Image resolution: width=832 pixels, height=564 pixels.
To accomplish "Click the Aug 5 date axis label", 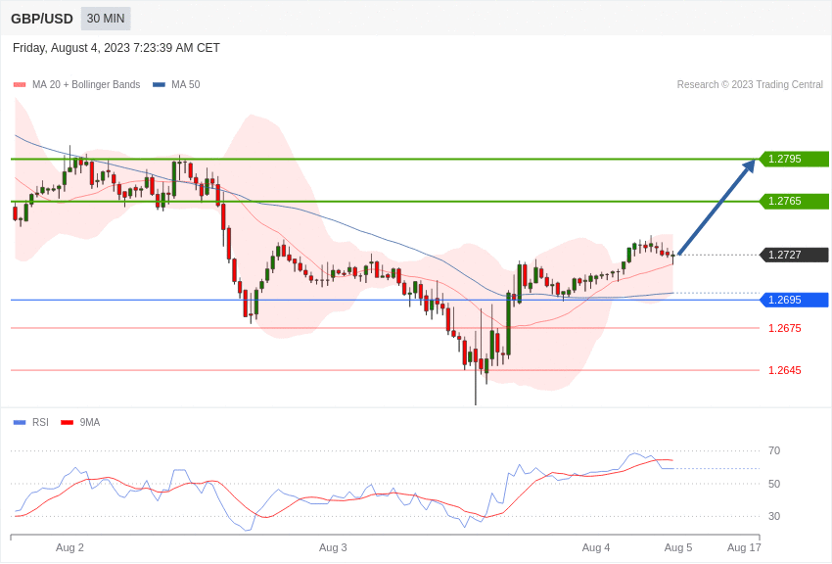I will pyautogui.click(x=678, y=547).
